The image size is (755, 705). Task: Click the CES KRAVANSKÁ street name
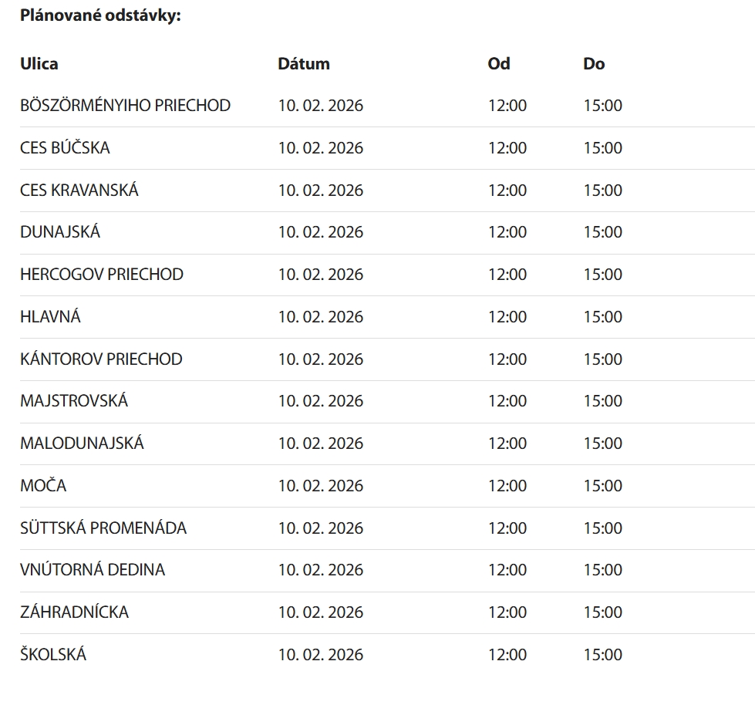tap(79, 190)
